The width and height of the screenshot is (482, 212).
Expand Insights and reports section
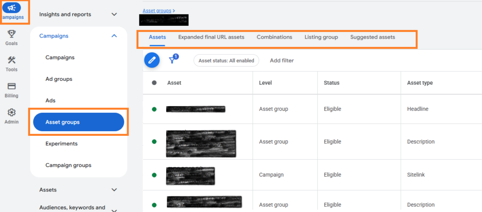114,14
